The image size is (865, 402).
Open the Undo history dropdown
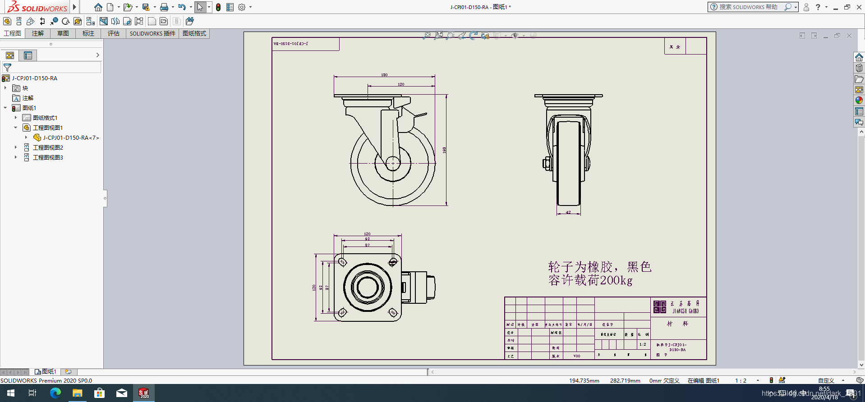191,7
